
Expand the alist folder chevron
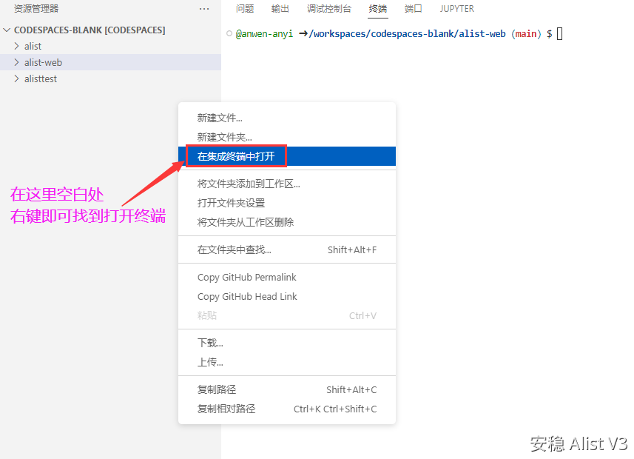(x=17, y=47)
